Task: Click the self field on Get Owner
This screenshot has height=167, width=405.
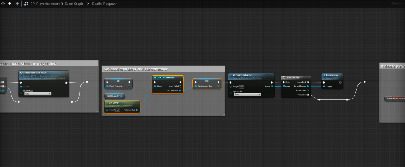Action: (x=118, y=110)
